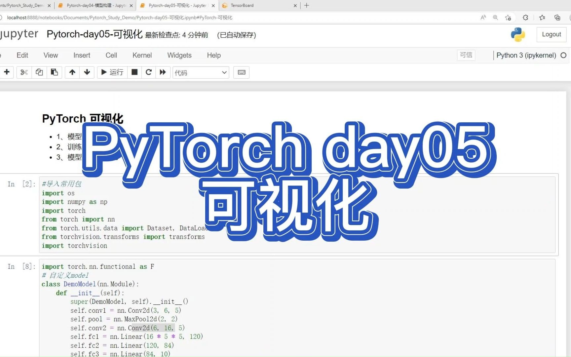Screen dimensions: 571x357
Task: Click the line 'import numpy as np'
Action: [74, 202]
